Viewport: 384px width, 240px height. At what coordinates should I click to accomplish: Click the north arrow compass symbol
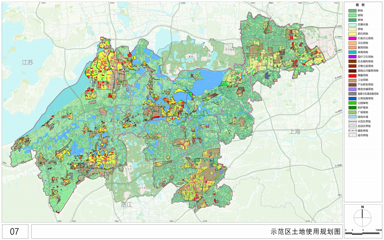(363, 218)
